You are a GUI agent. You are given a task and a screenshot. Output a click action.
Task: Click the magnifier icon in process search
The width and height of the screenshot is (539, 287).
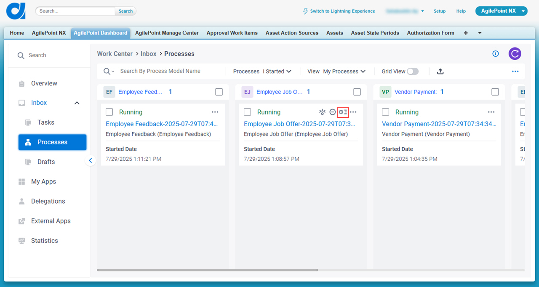[x=107, y=72]
